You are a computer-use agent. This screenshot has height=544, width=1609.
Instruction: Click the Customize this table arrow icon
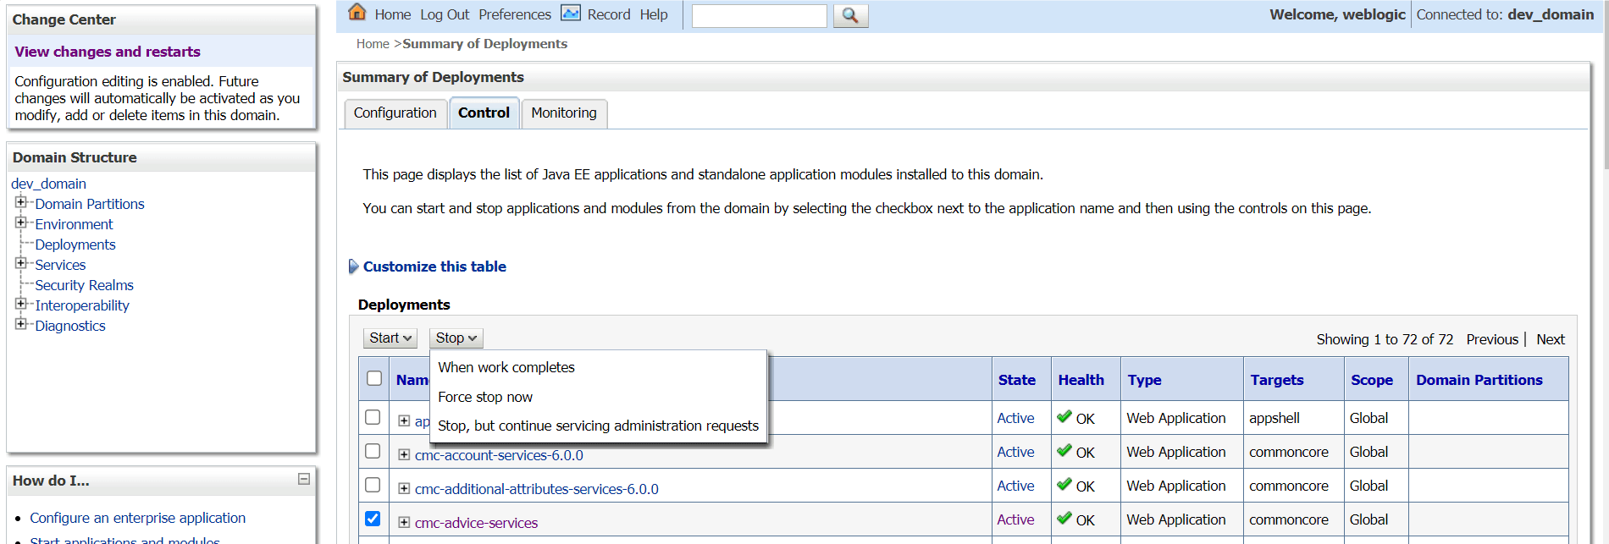click(354, 267)
